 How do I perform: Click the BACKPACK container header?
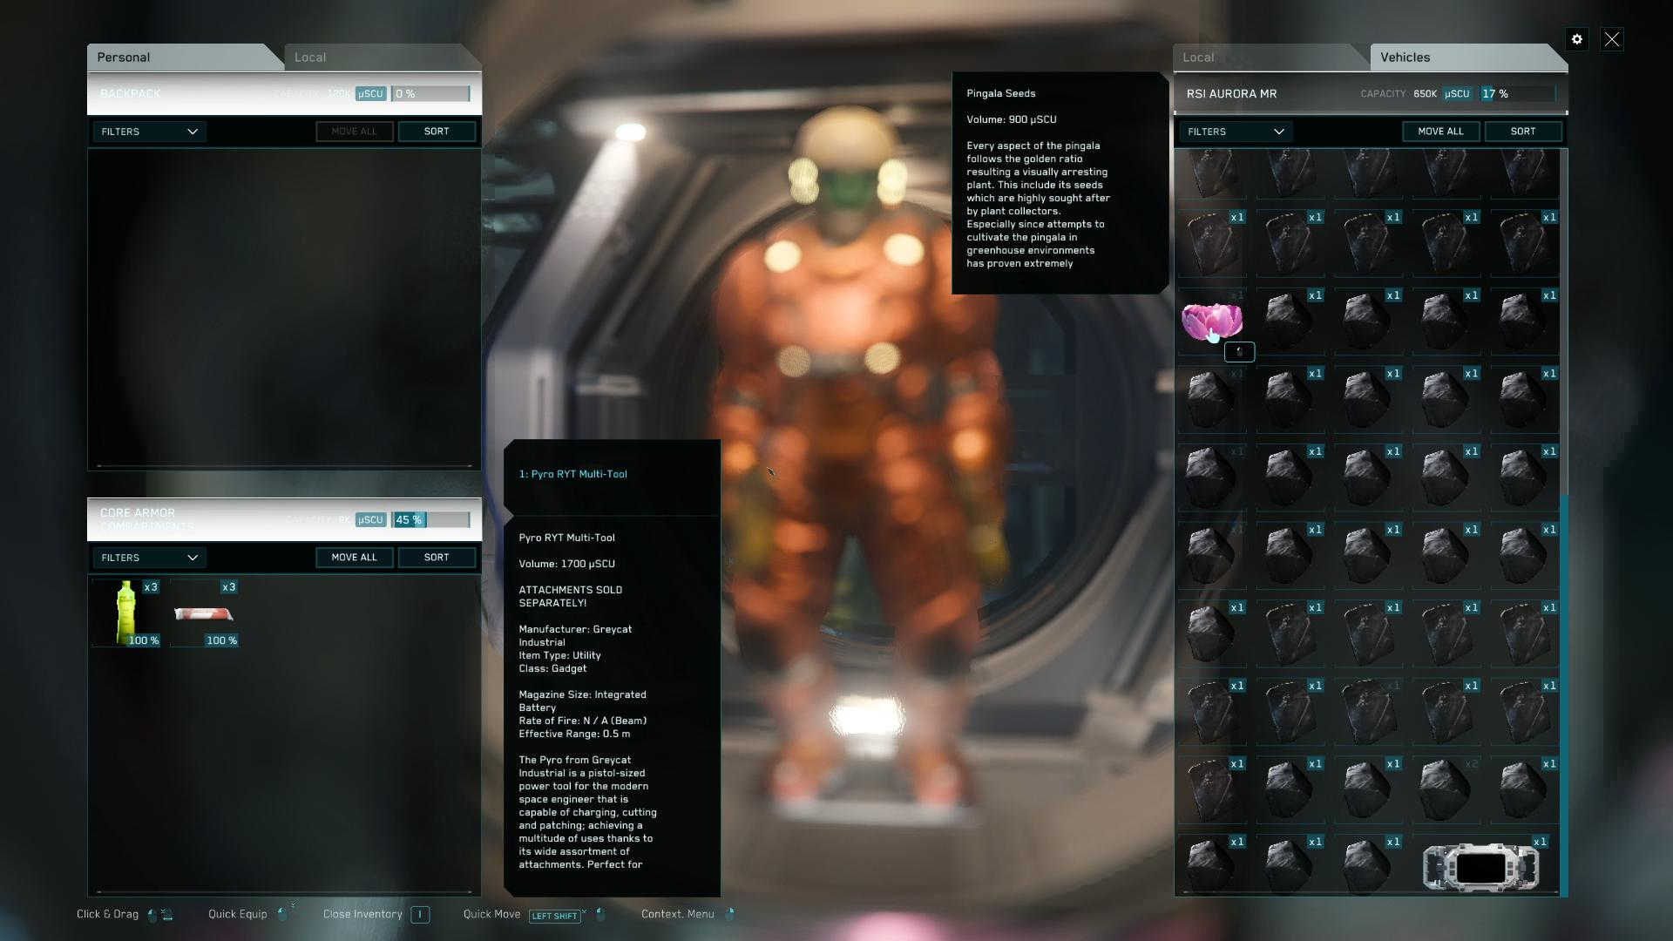[284, 93]
